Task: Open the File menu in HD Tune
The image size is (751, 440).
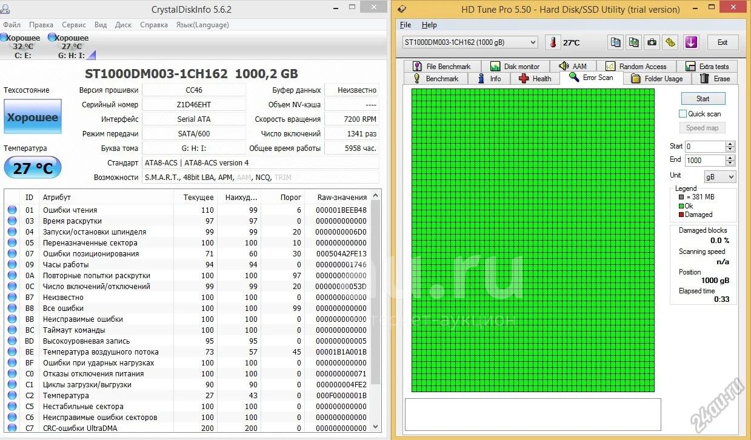Action: pos(406,25)
